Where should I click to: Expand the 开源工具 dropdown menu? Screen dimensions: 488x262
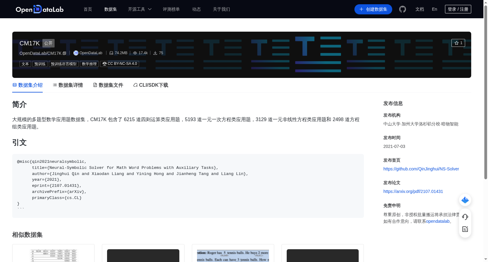(140, 9)
